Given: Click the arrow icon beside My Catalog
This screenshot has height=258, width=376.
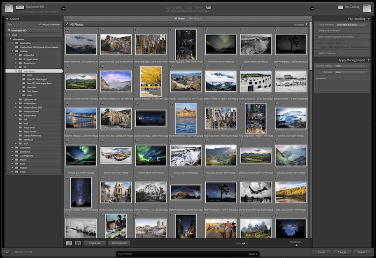Looking at the screenshot, I should tap(313, 8).
